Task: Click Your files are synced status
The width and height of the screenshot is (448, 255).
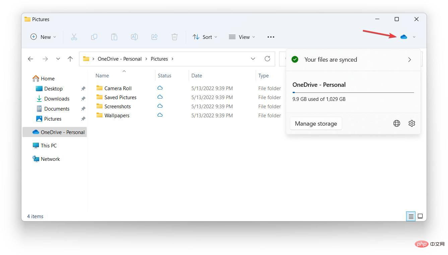Action: [331, 60]
